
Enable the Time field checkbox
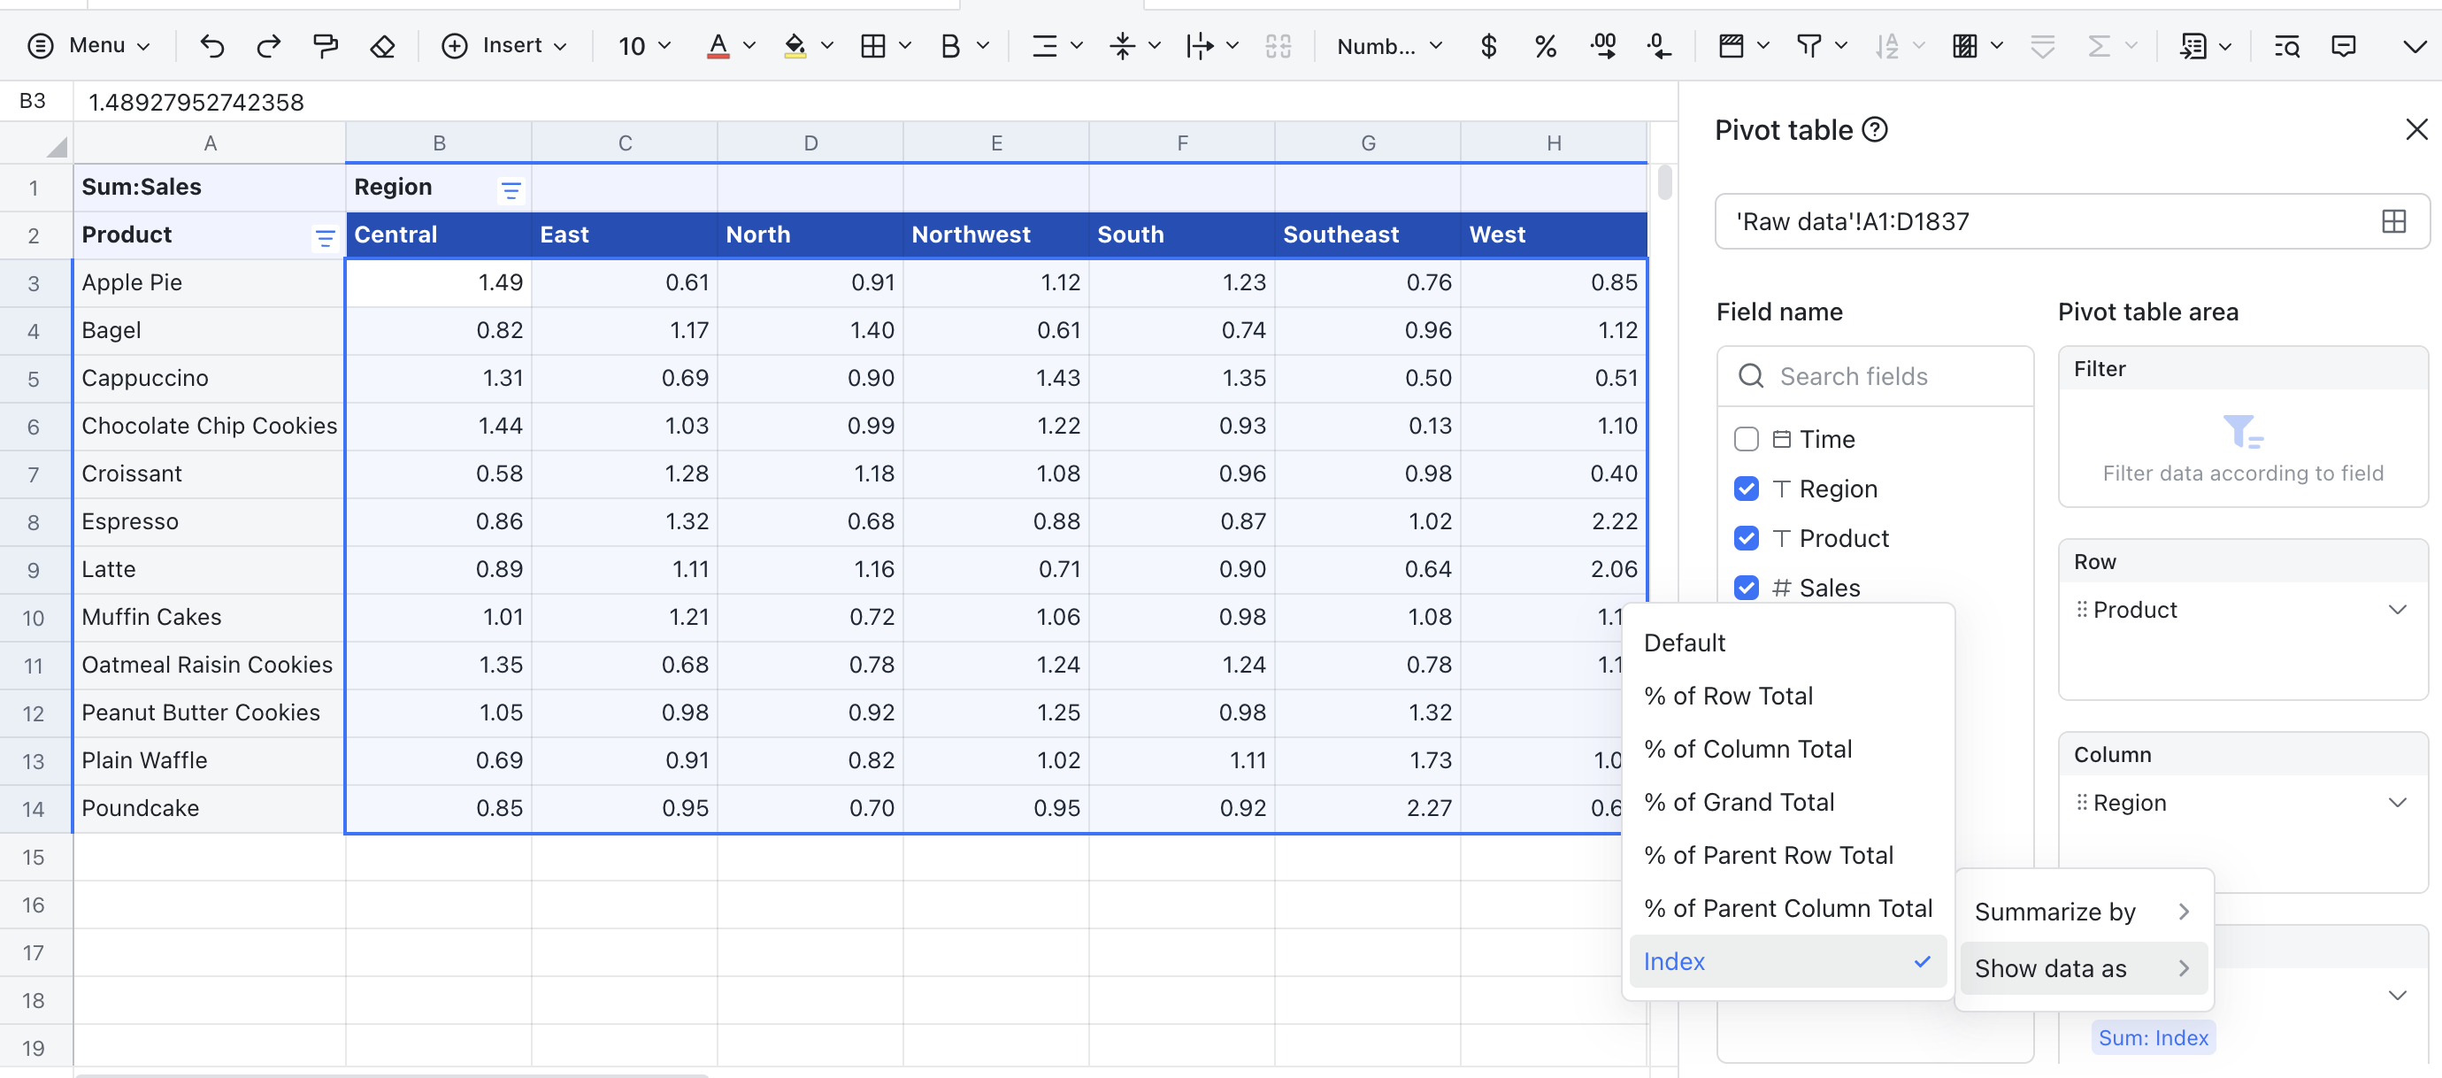1747,438
